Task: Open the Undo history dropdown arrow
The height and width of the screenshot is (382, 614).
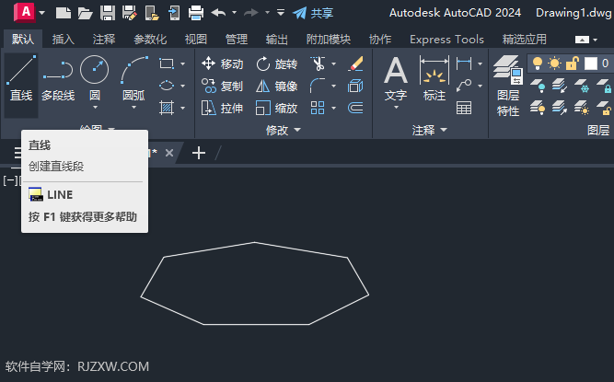Action: [234, 13]
